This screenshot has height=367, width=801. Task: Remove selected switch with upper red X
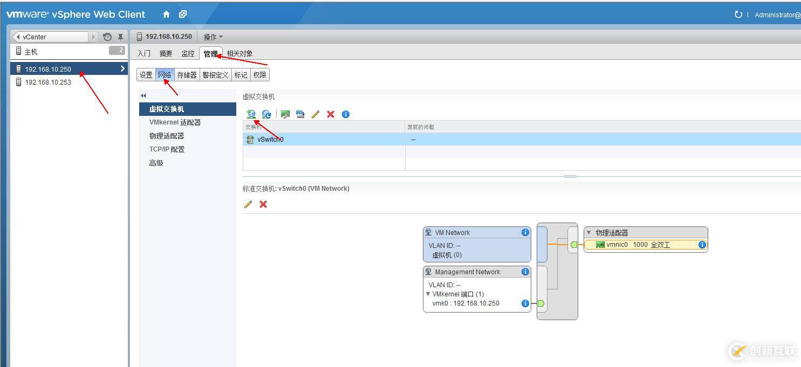point(331,114)
